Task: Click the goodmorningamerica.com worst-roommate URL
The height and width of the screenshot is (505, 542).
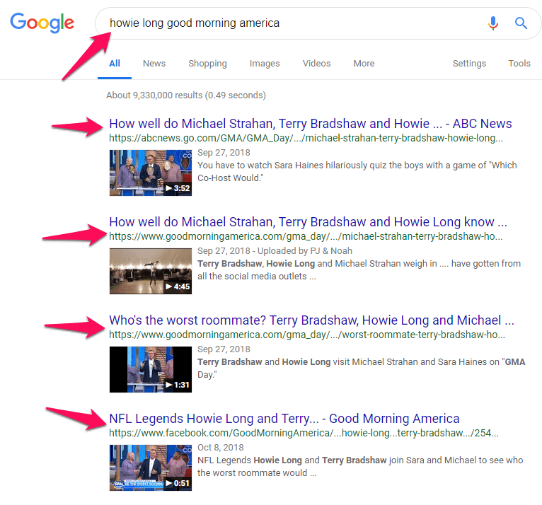Action: [x=307, y=335]
